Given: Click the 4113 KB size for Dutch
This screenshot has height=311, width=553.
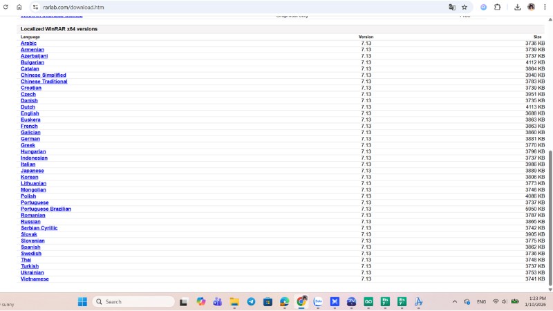Looking at the screenshot, I should pyautogui.click(x=535, y=107).
